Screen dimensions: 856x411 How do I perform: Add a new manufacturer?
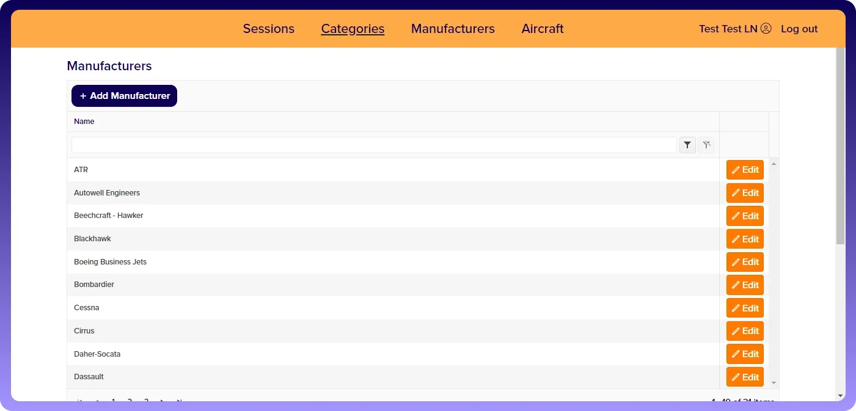point(124,96)
